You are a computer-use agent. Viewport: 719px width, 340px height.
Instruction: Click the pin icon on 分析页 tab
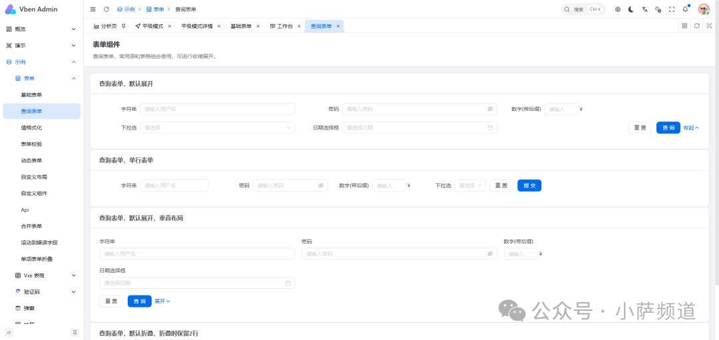(123, 26)
